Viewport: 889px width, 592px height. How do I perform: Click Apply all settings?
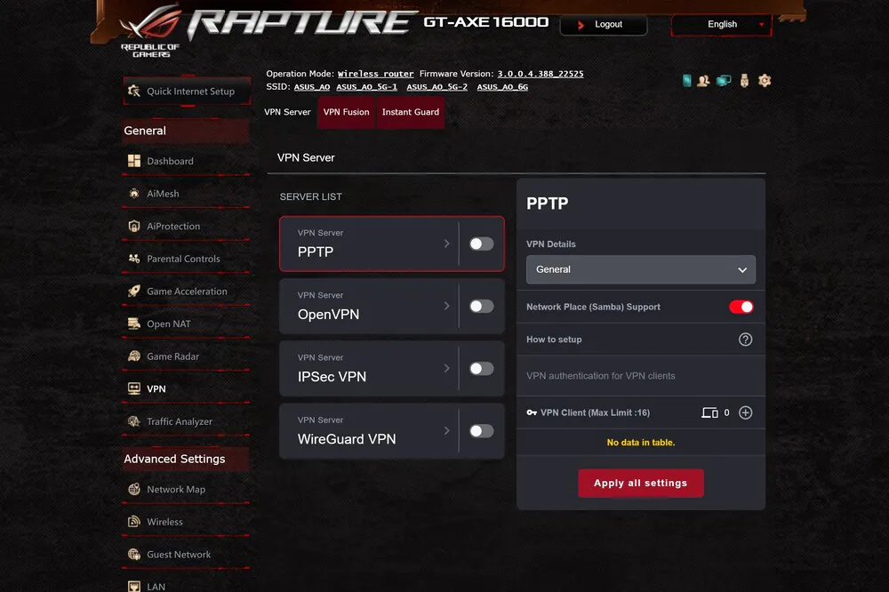pyautogui.click(x=641, y=484)
